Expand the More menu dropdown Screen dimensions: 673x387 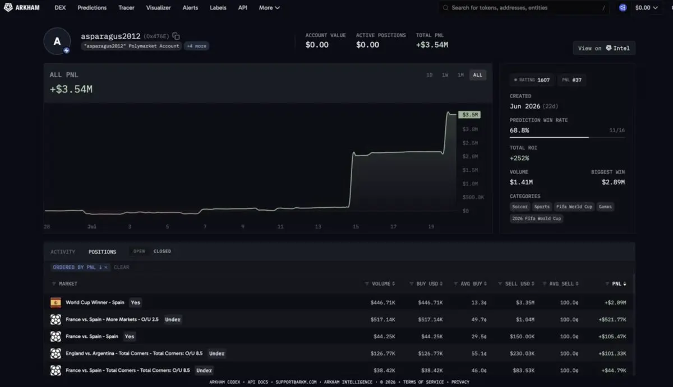tap(269, 8)
